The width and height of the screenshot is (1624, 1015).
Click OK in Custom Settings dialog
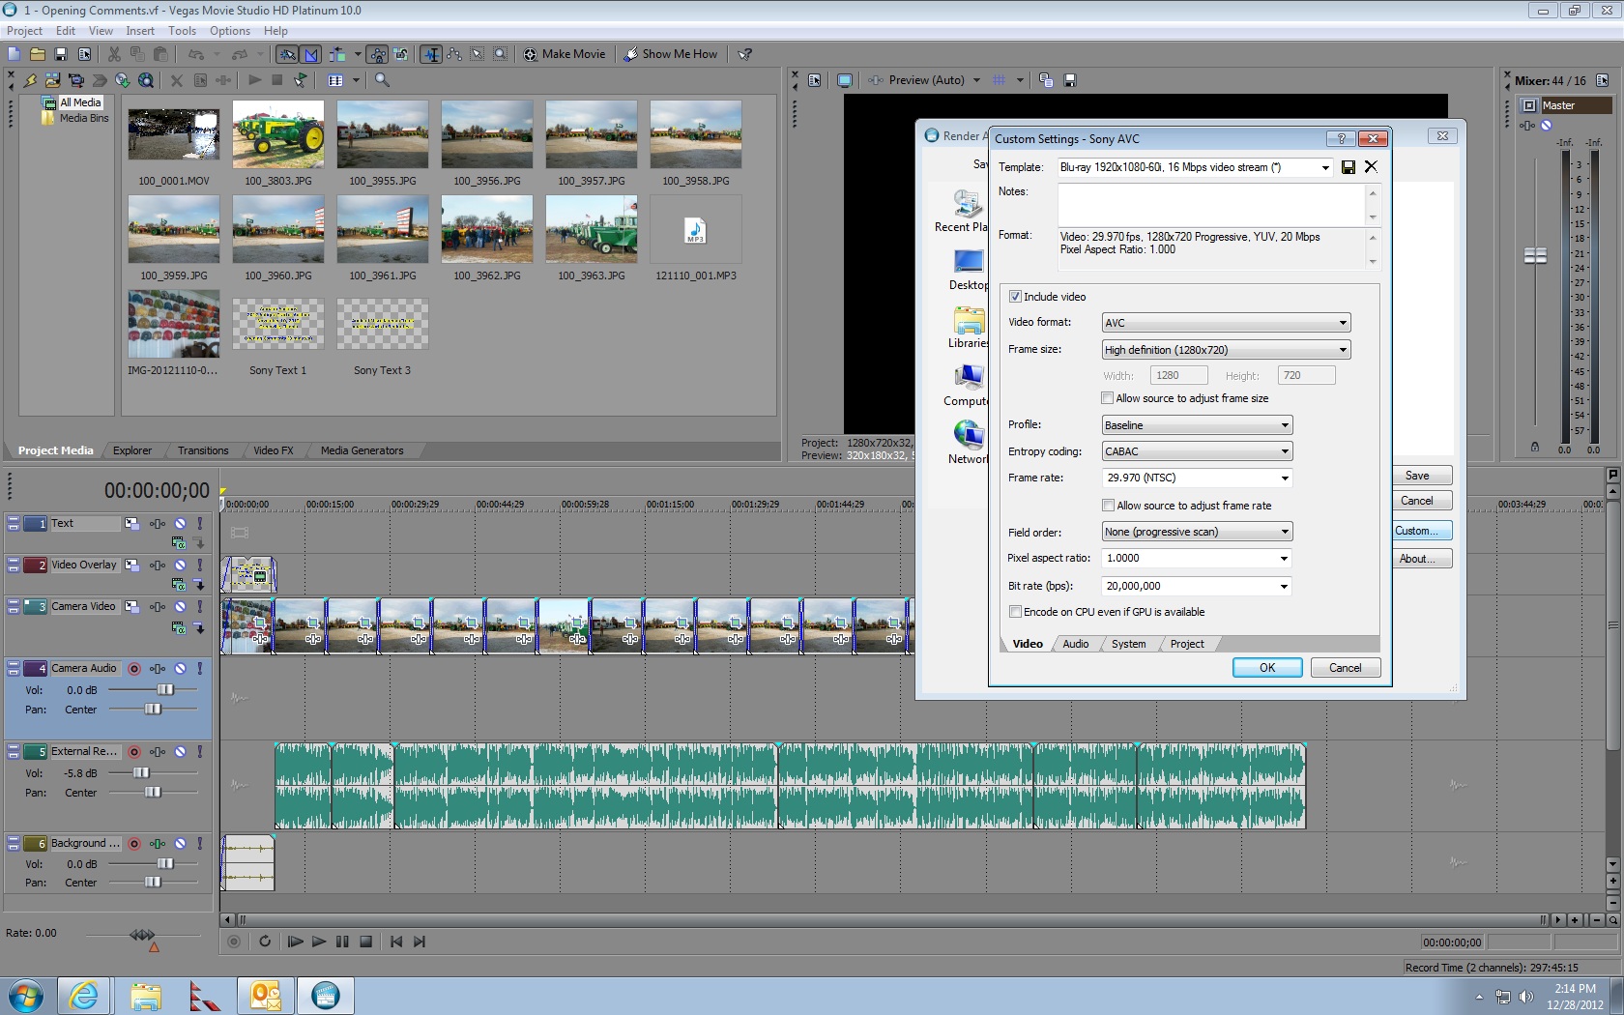pos(1267,668)
